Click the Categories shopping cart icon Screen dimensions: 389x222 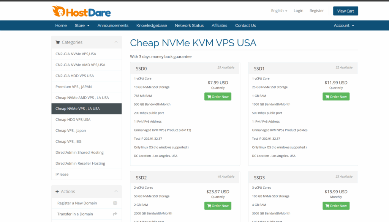(58, 42)
